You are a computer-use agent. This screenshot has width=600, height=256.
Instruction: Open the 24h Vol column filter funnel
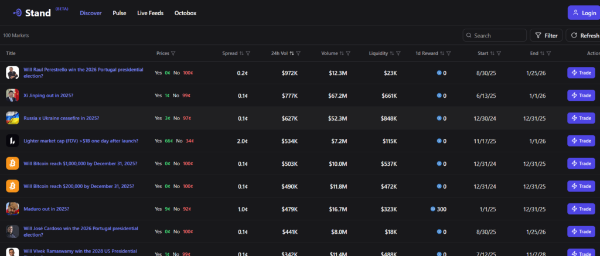tap(298, 53)
